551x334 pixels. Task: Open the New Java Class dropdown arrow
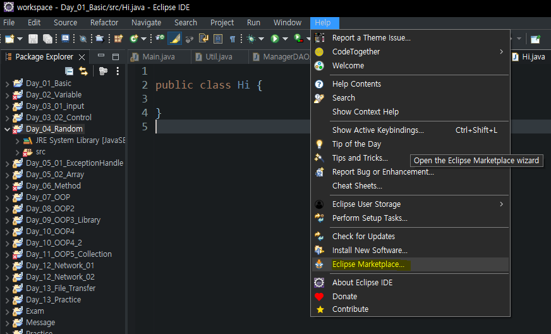(x=143, y=39)
